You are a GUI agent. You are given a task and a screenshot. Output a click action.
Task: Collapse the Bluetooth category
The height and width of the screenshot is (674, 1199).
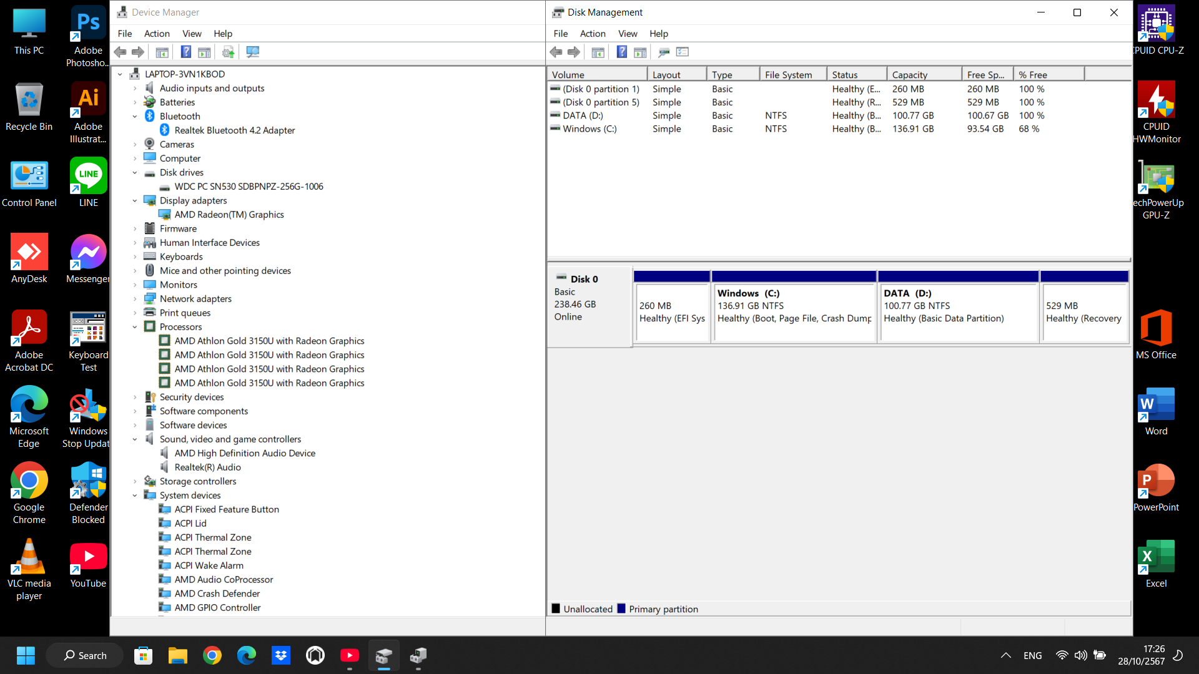click(135, 117)
